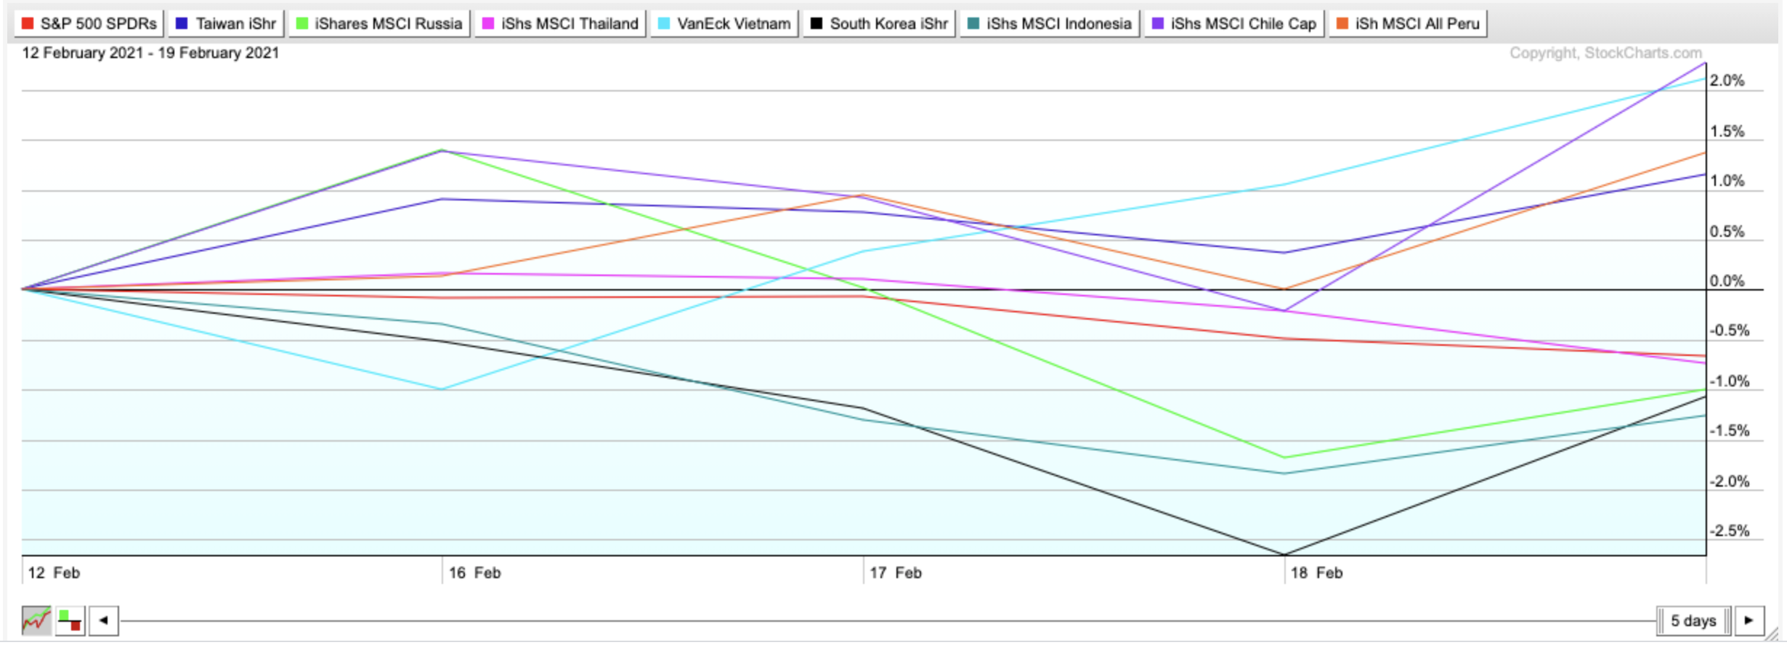The image size is (1787, 645).
Task: Click the 0.0% y-axis label
Action: tap(1727, 281)
